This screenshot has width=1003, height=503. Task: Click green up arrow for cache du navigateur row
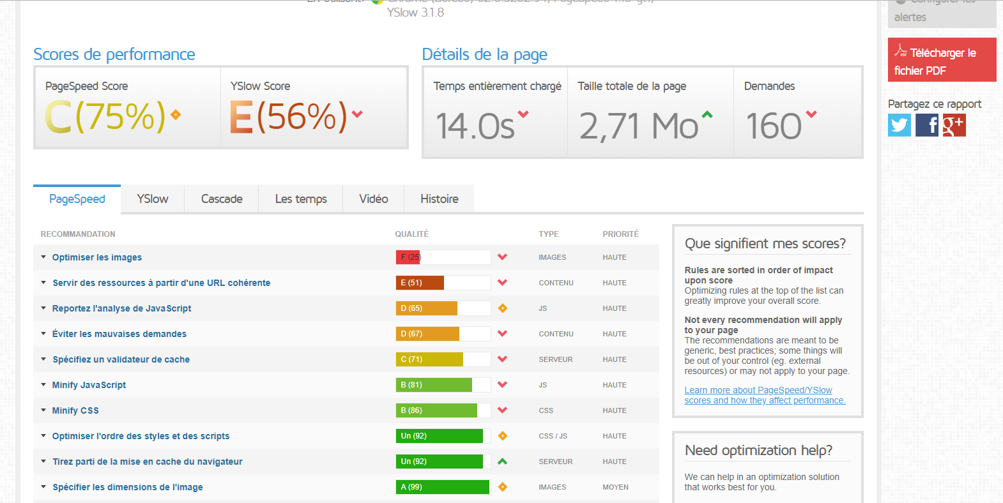pyautogui.click(x=503, y=462)
